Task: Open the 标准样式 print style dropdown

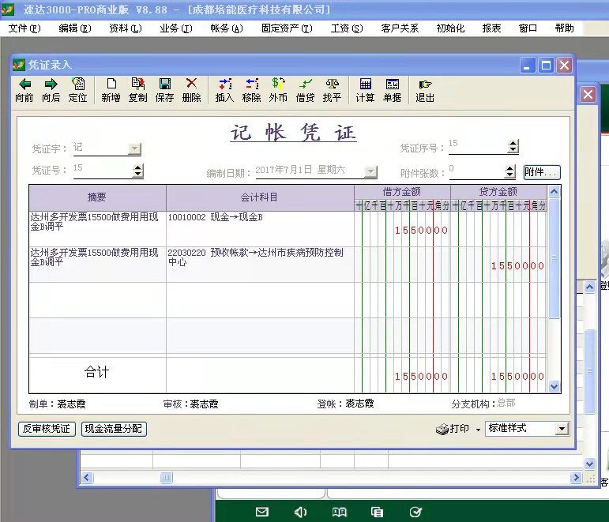Action: tap(562, 429)
